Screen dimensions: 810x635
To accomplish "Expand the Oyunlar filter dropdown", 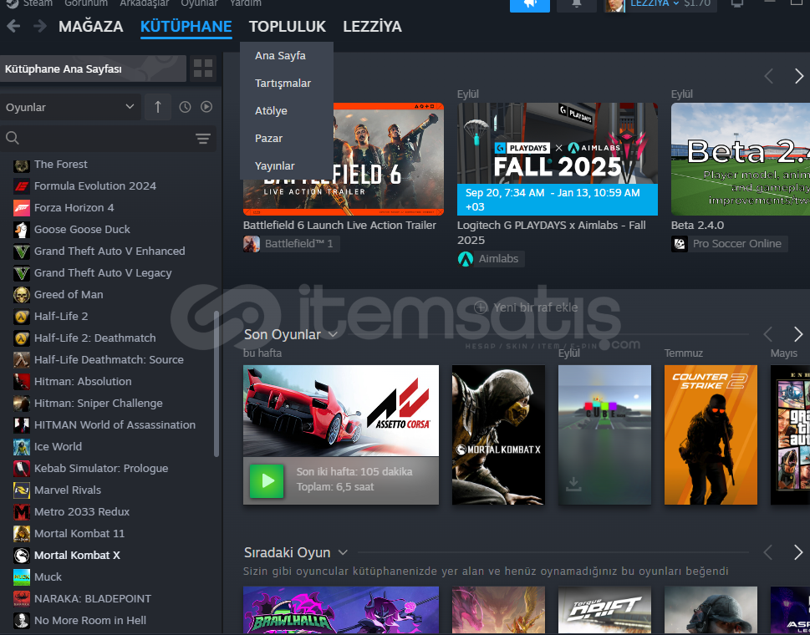I will coord(69,107).
